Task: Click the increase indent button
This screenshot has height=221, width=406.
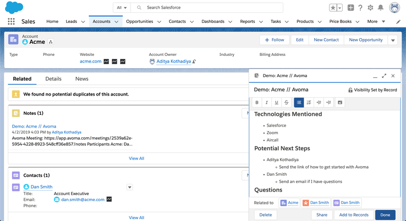Action: [319, 103]
